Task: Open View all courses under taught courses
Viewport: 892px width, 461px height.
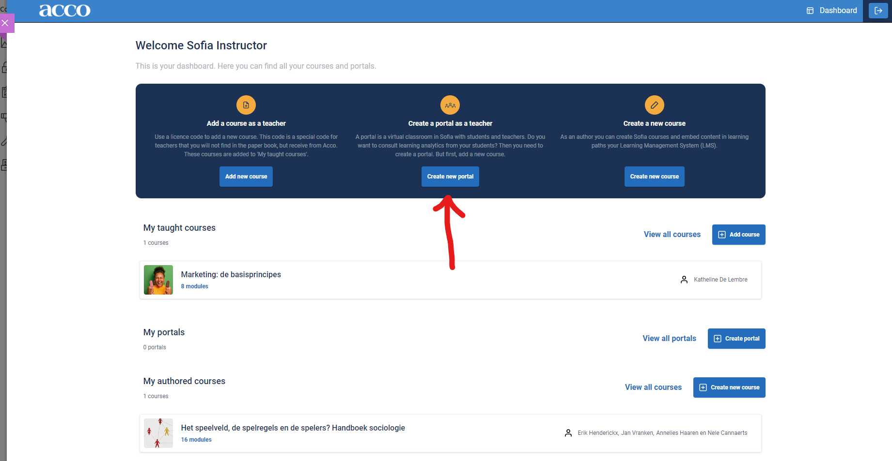Action: (672, 234)
